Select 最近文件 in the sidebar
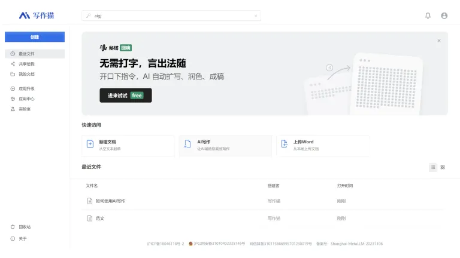The image size is (460, 258). pyautogui.click(x=35, y=54)
